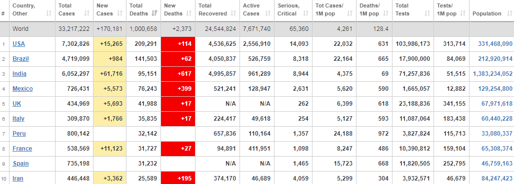Click sort arrows icon in Deaths/1M pop header
The width and height of the screenshot is (514, 184).
click(x=386, y=13)
